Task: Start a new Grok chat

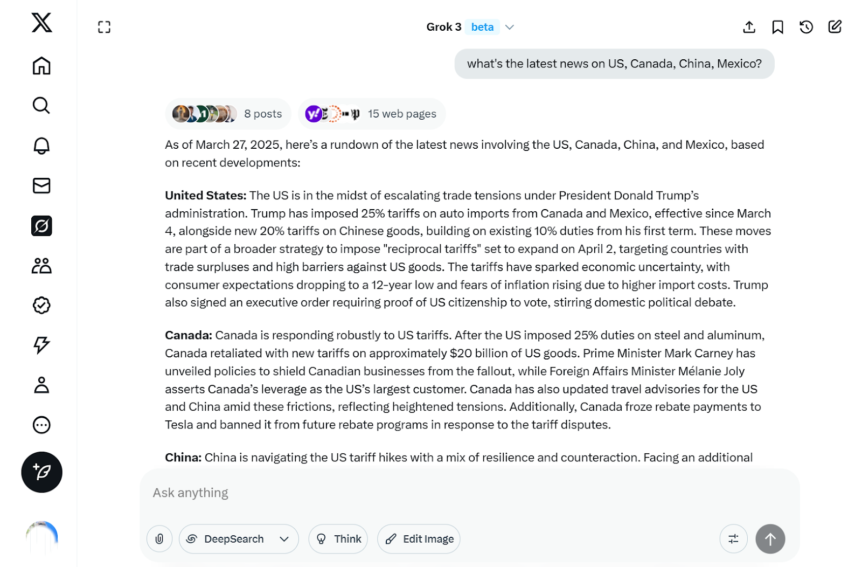Action: [835, 27]
